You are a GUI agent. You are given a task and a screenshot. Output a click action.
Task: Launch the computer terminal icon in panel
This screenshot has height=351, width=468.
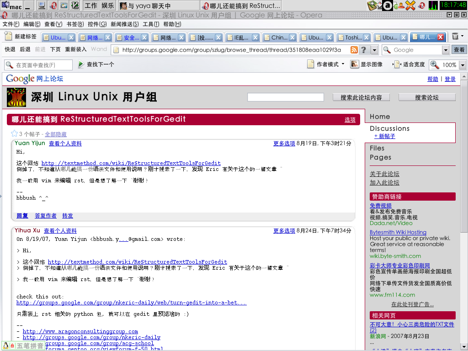(x=42, y=5)
